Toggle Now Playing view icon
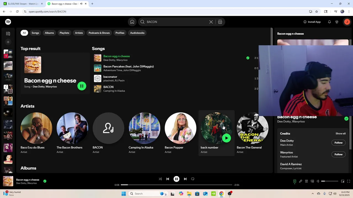353x198 pixels. (x=295, y=181)
